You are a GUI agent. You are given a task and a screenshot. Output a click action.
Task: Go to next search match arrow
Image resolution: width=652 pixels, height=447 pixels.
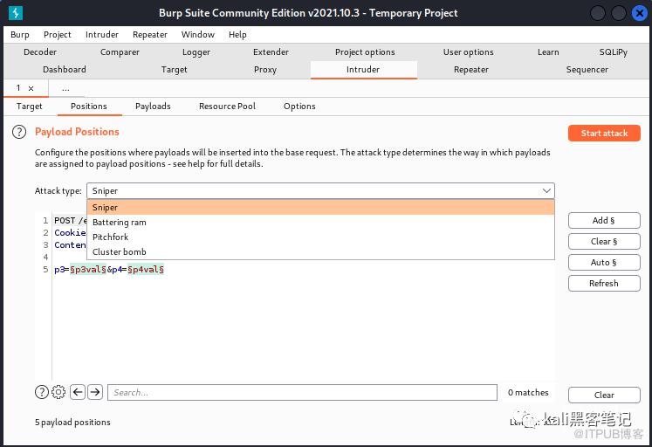95,392
